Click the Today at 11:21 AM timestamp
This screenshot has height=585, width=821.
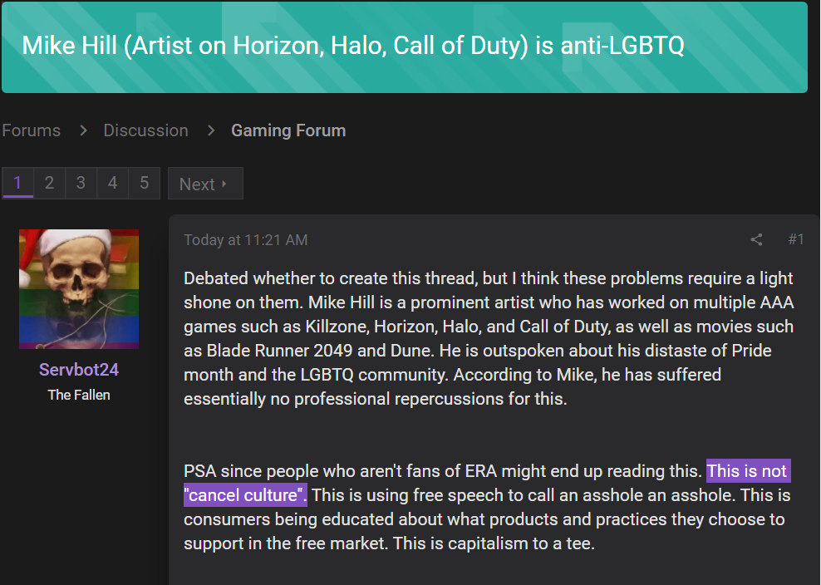[x=246, y=240]
